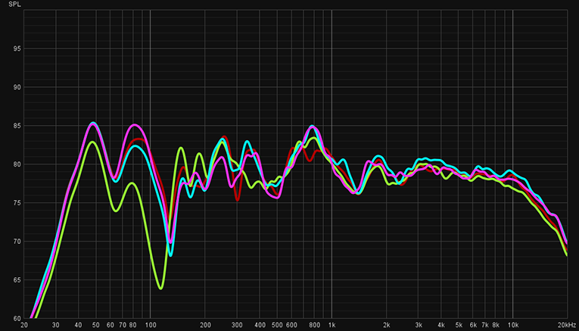The height and width of the screenshot is (331, 579).
Task: Click the 3k label on the frequency axis
Action: [419, 325]
